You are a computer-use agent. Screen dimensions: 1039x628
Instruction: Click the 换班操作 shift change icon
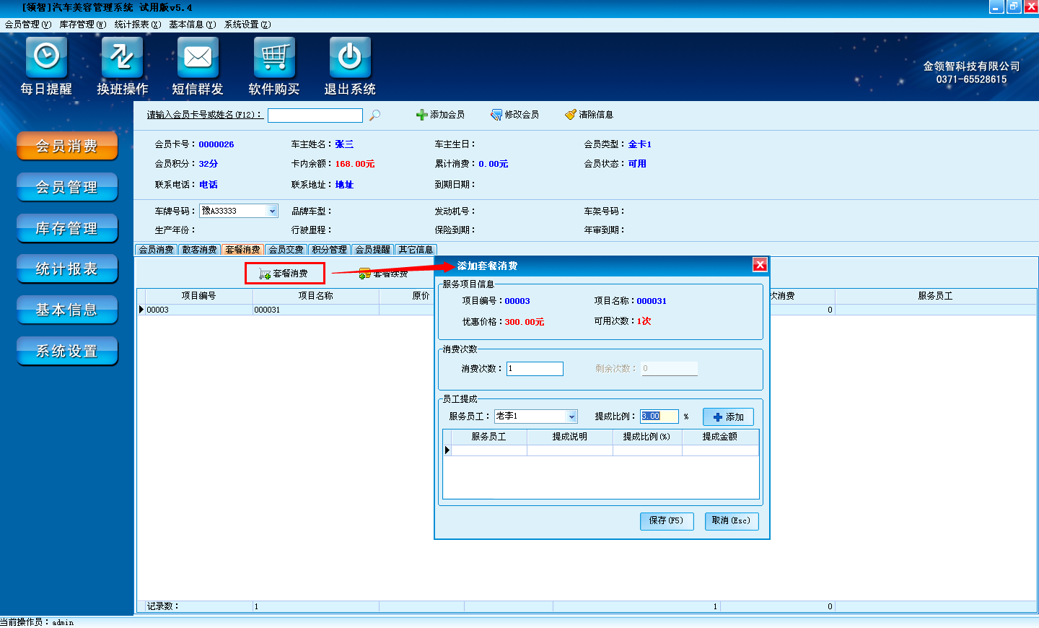point(122,57)
